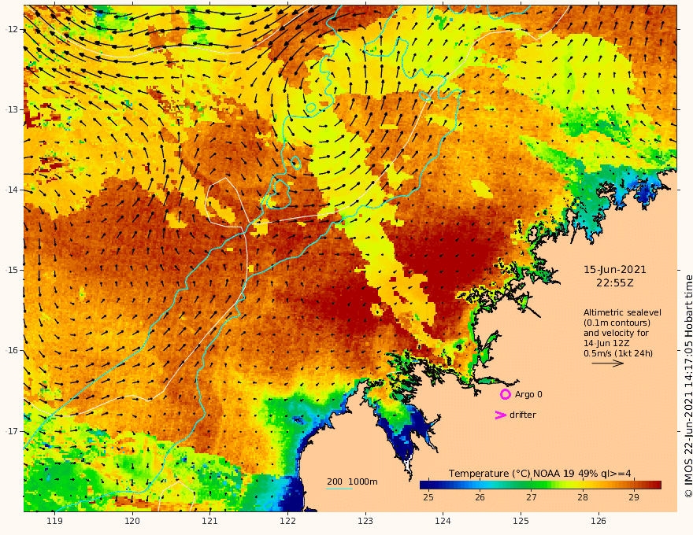Click the temperature color bar legend
Viewport: 693px width, 535px height.
pos(540,485)
